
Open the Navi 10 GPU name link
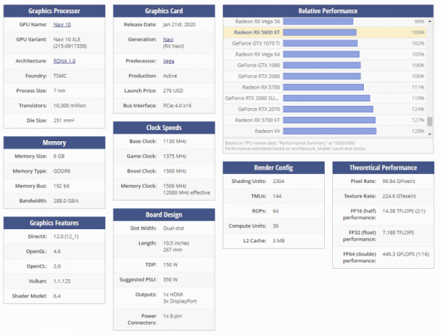pos(62,24)
